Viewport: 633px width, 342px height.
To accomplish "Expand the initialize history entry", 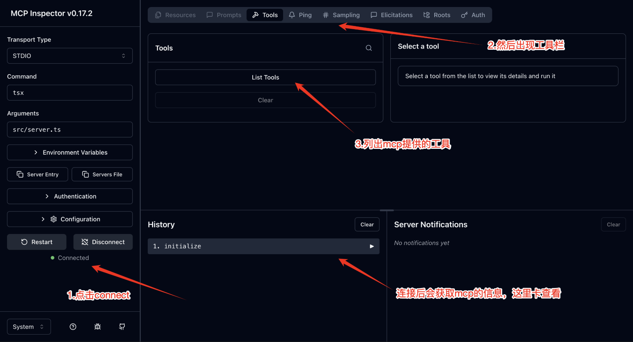I will (263, 246).
